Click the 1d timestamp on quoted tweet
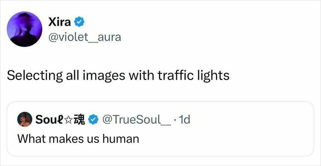 click(x=184, y=120)
